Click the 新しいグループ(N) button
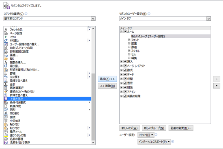This screenshot has width=223, height=149. [x=154, y=128]
